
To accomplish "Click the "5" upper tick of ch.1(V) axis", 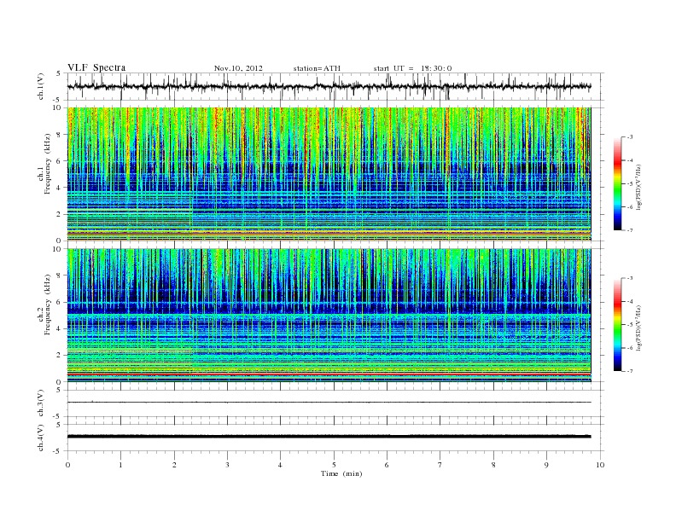I will coord(58,73).
